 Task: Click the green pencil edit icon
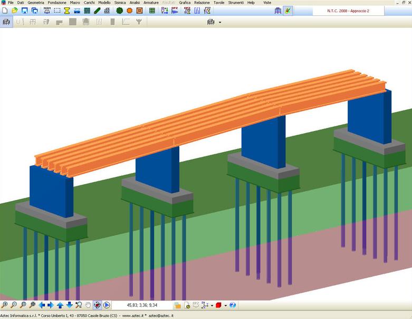coord(98,11)
